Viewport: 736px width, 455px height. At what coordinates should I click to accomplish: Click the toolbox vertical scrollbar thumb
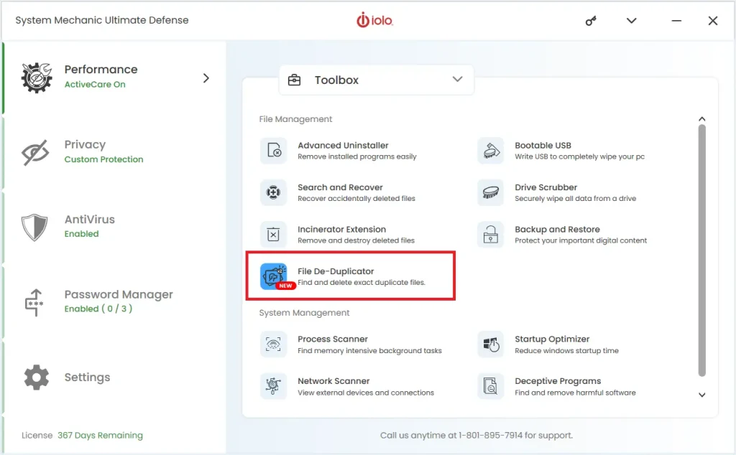tap(701, 250)
